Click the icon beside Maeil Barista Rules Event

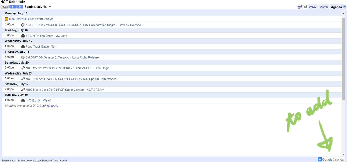[7, 19]
